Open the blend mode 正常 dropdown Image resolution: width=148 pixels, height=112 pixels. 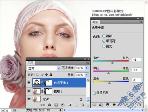click(44, 68)
